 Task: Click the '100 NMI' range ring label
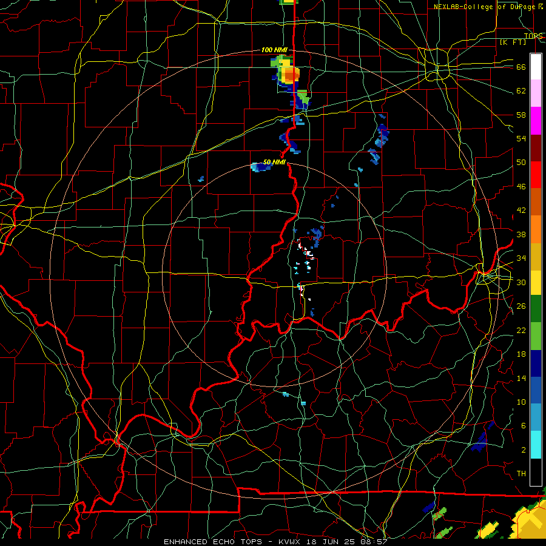[274, 50]
